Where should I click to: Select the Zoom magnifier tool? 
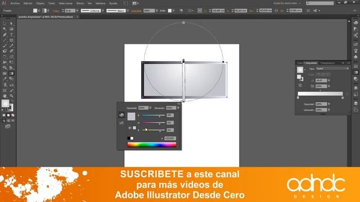[11, 96]
